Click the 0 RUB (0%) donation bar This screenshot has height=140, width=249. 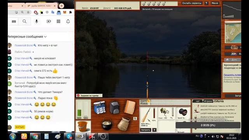208,125
